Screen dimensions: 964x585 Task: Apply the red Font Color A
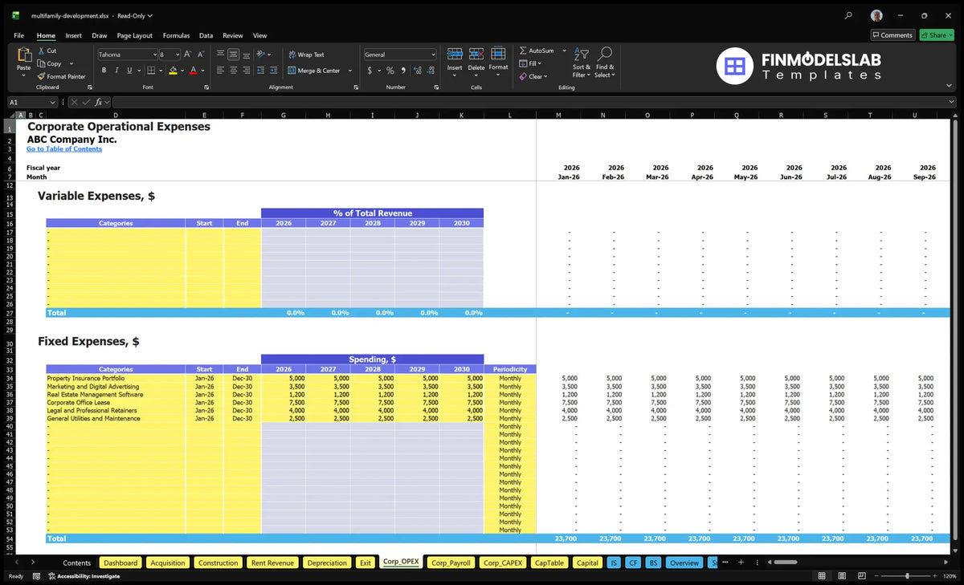tap(194, 71)
